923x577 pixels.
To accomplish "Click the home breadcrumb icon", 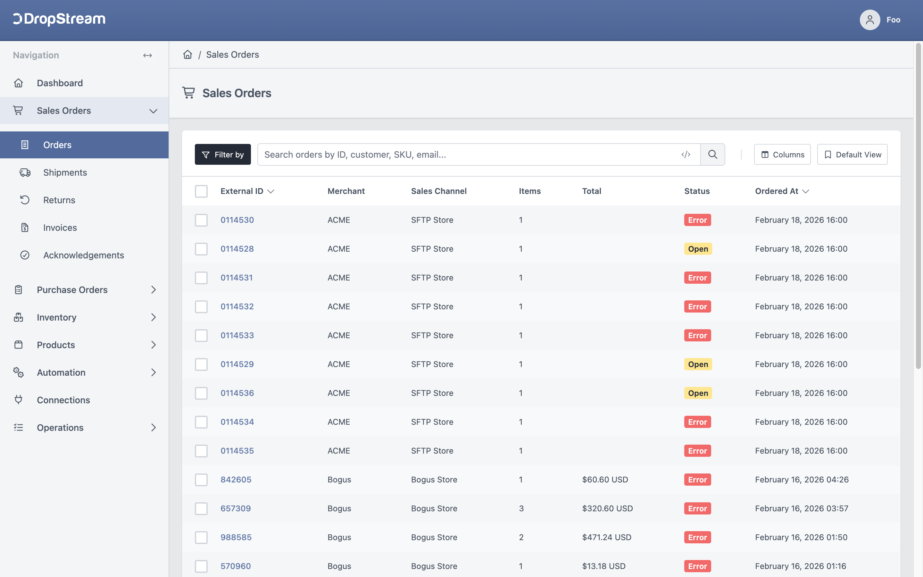I will (x=188, y=54).
